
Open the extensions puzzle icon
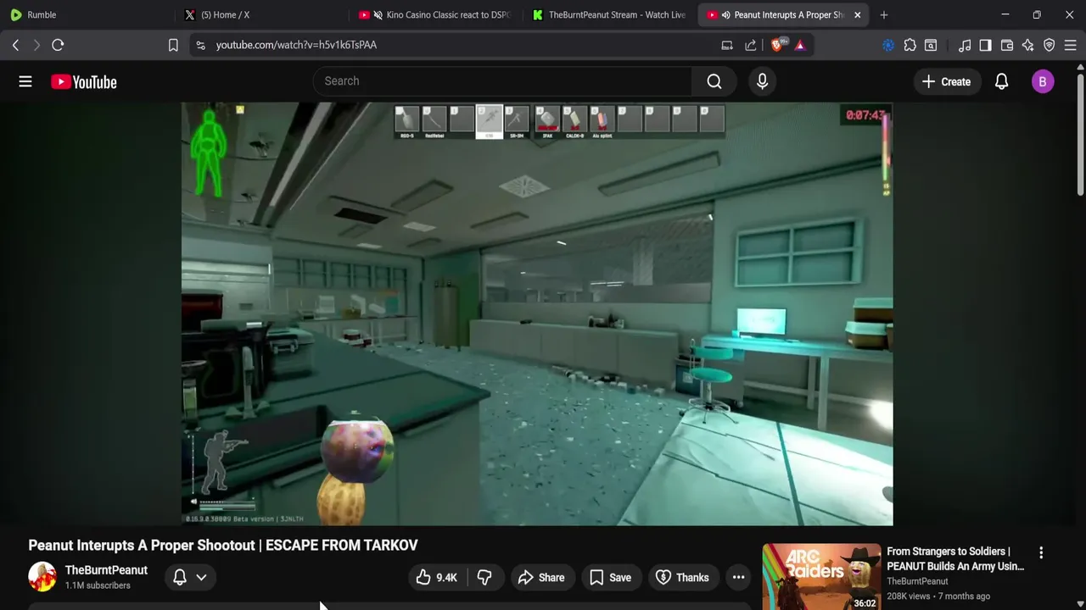coord(910,45)
